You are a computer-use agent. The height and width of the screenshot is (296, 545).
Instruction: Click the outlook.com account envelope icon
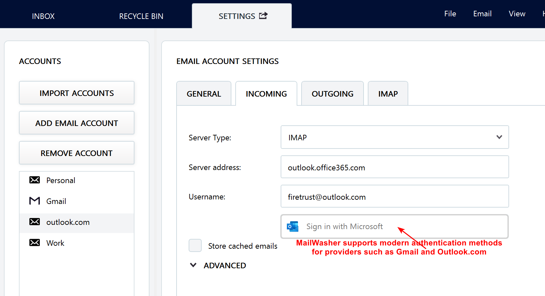click(35, 222)
